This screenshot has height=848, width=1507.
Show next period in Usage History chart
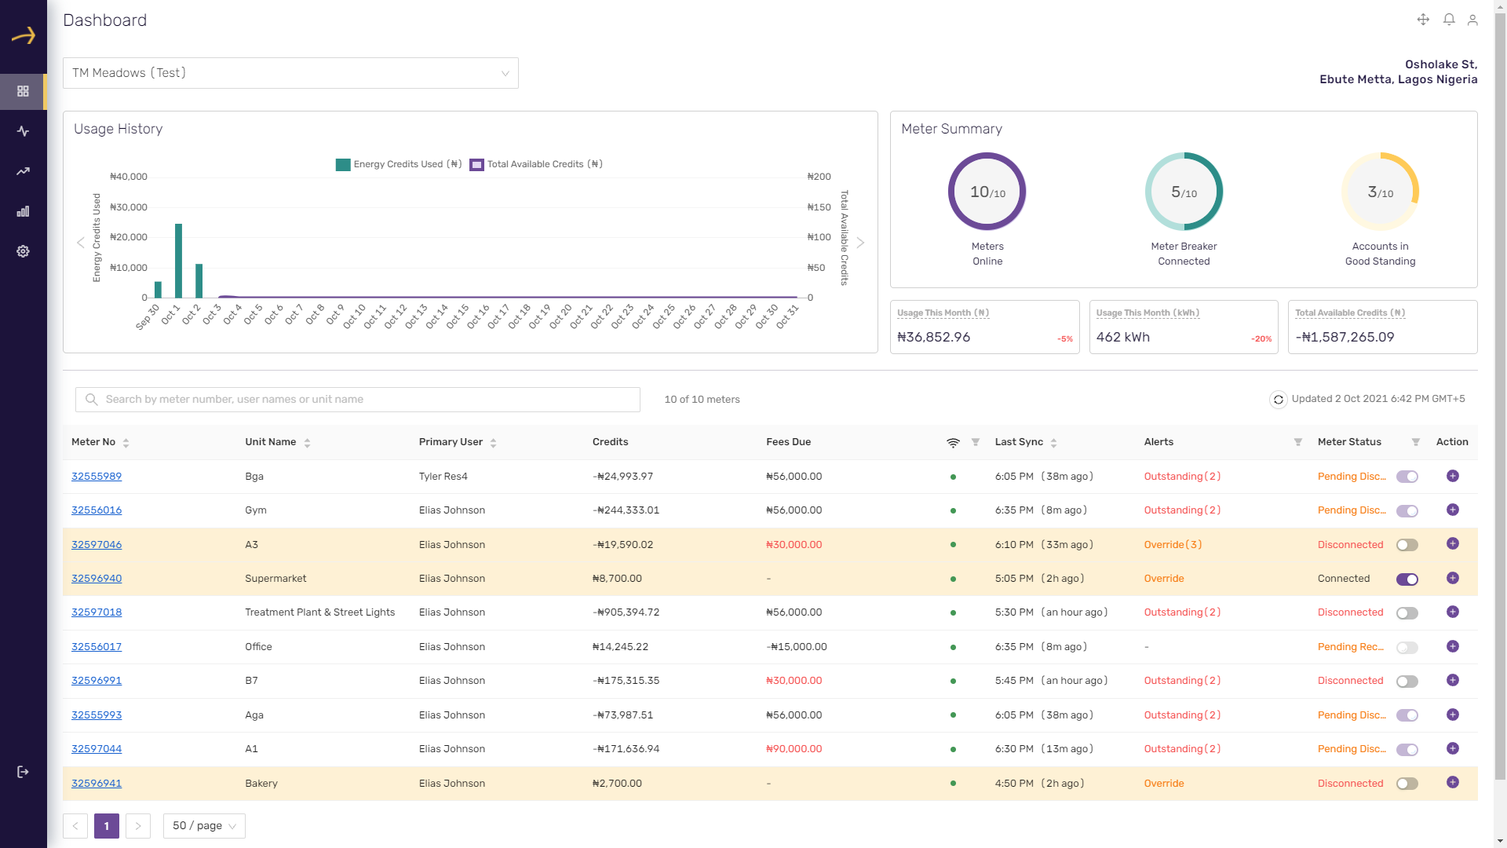[860, 243]
